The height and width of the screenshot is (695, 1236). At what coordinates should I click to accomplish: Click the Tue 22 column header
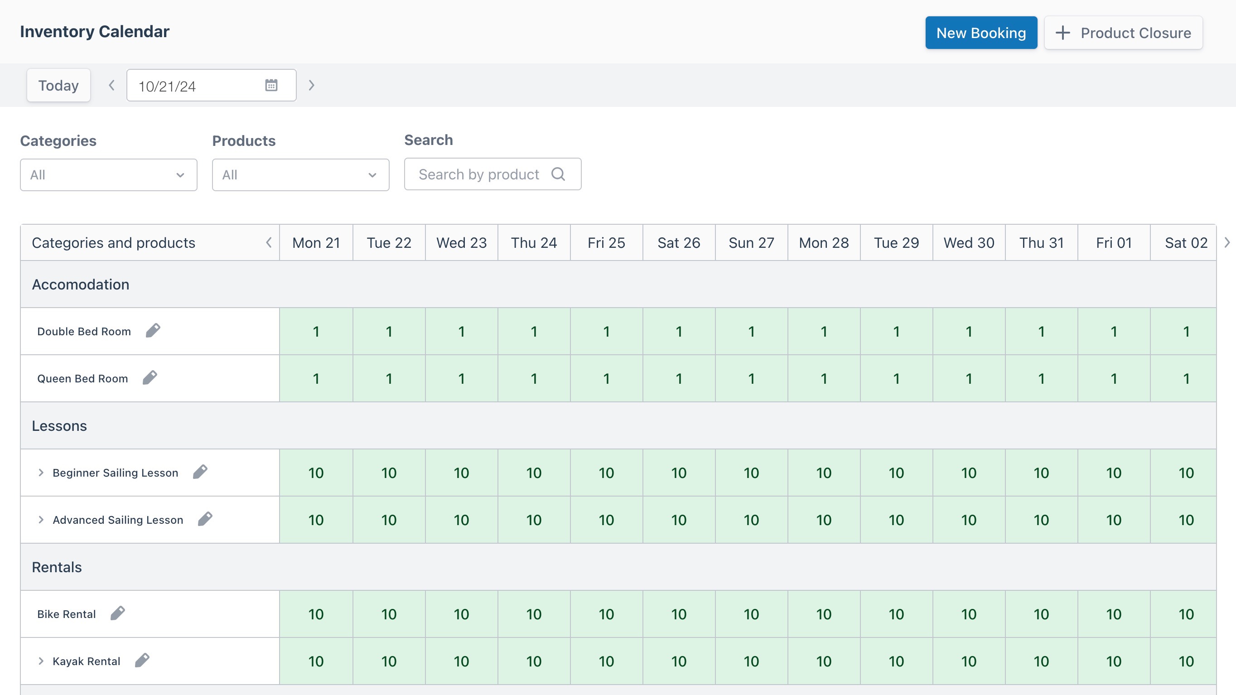pyautogui.click(x=389, y=243)
